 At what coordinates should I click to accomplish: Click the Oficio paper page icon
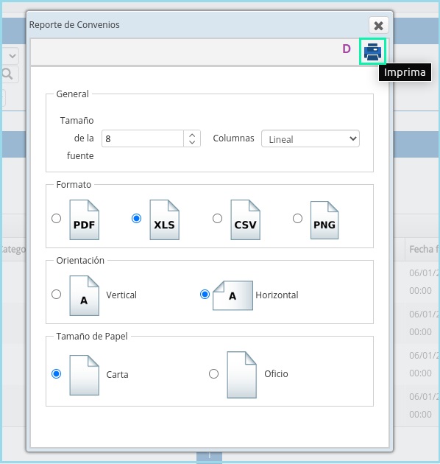[241, 375]
